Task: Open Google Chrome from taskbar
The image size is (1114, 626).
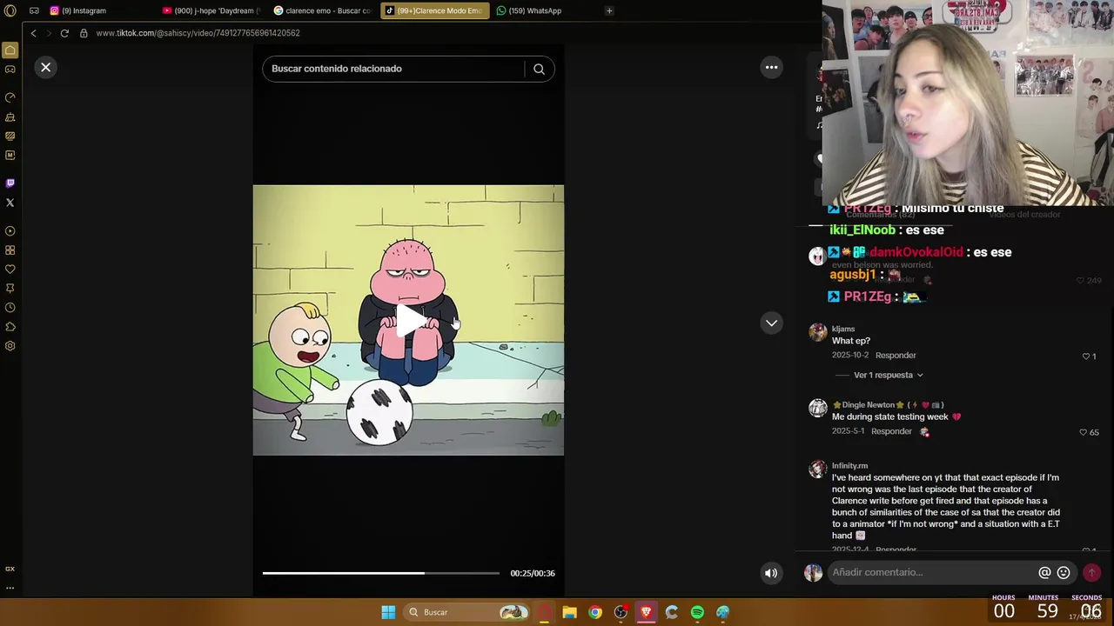Action: pos(594,612)
